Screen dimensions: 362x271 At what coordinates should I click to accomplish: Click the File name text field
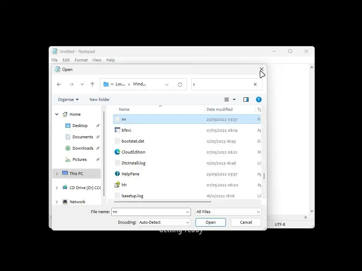(148, 212)
